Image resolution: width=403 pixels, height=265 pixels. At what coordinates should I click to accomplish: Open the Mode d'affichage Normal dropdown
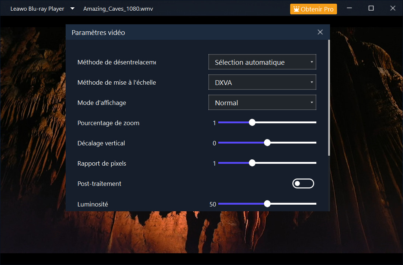pos(262,103)
